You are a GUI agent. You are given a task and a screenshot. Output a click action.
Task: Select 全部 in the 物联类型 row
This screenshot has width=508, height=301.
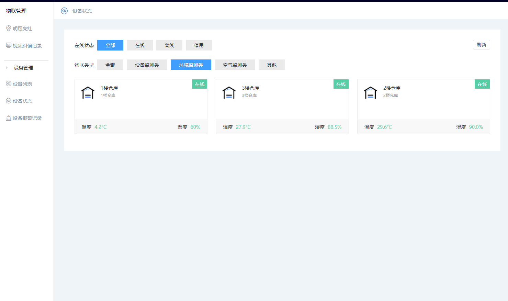tap(110, 65)
